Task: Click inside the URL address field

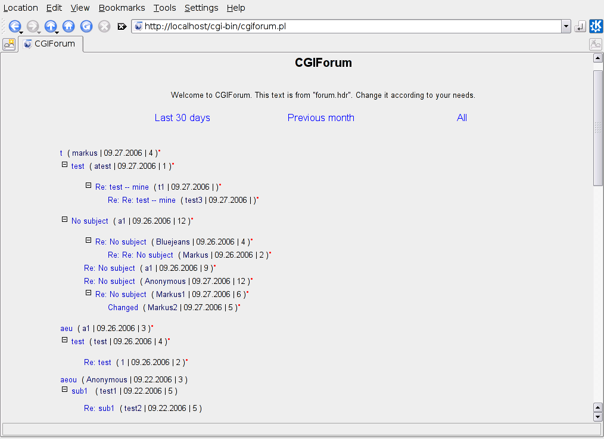Action: tap(345, 26)
